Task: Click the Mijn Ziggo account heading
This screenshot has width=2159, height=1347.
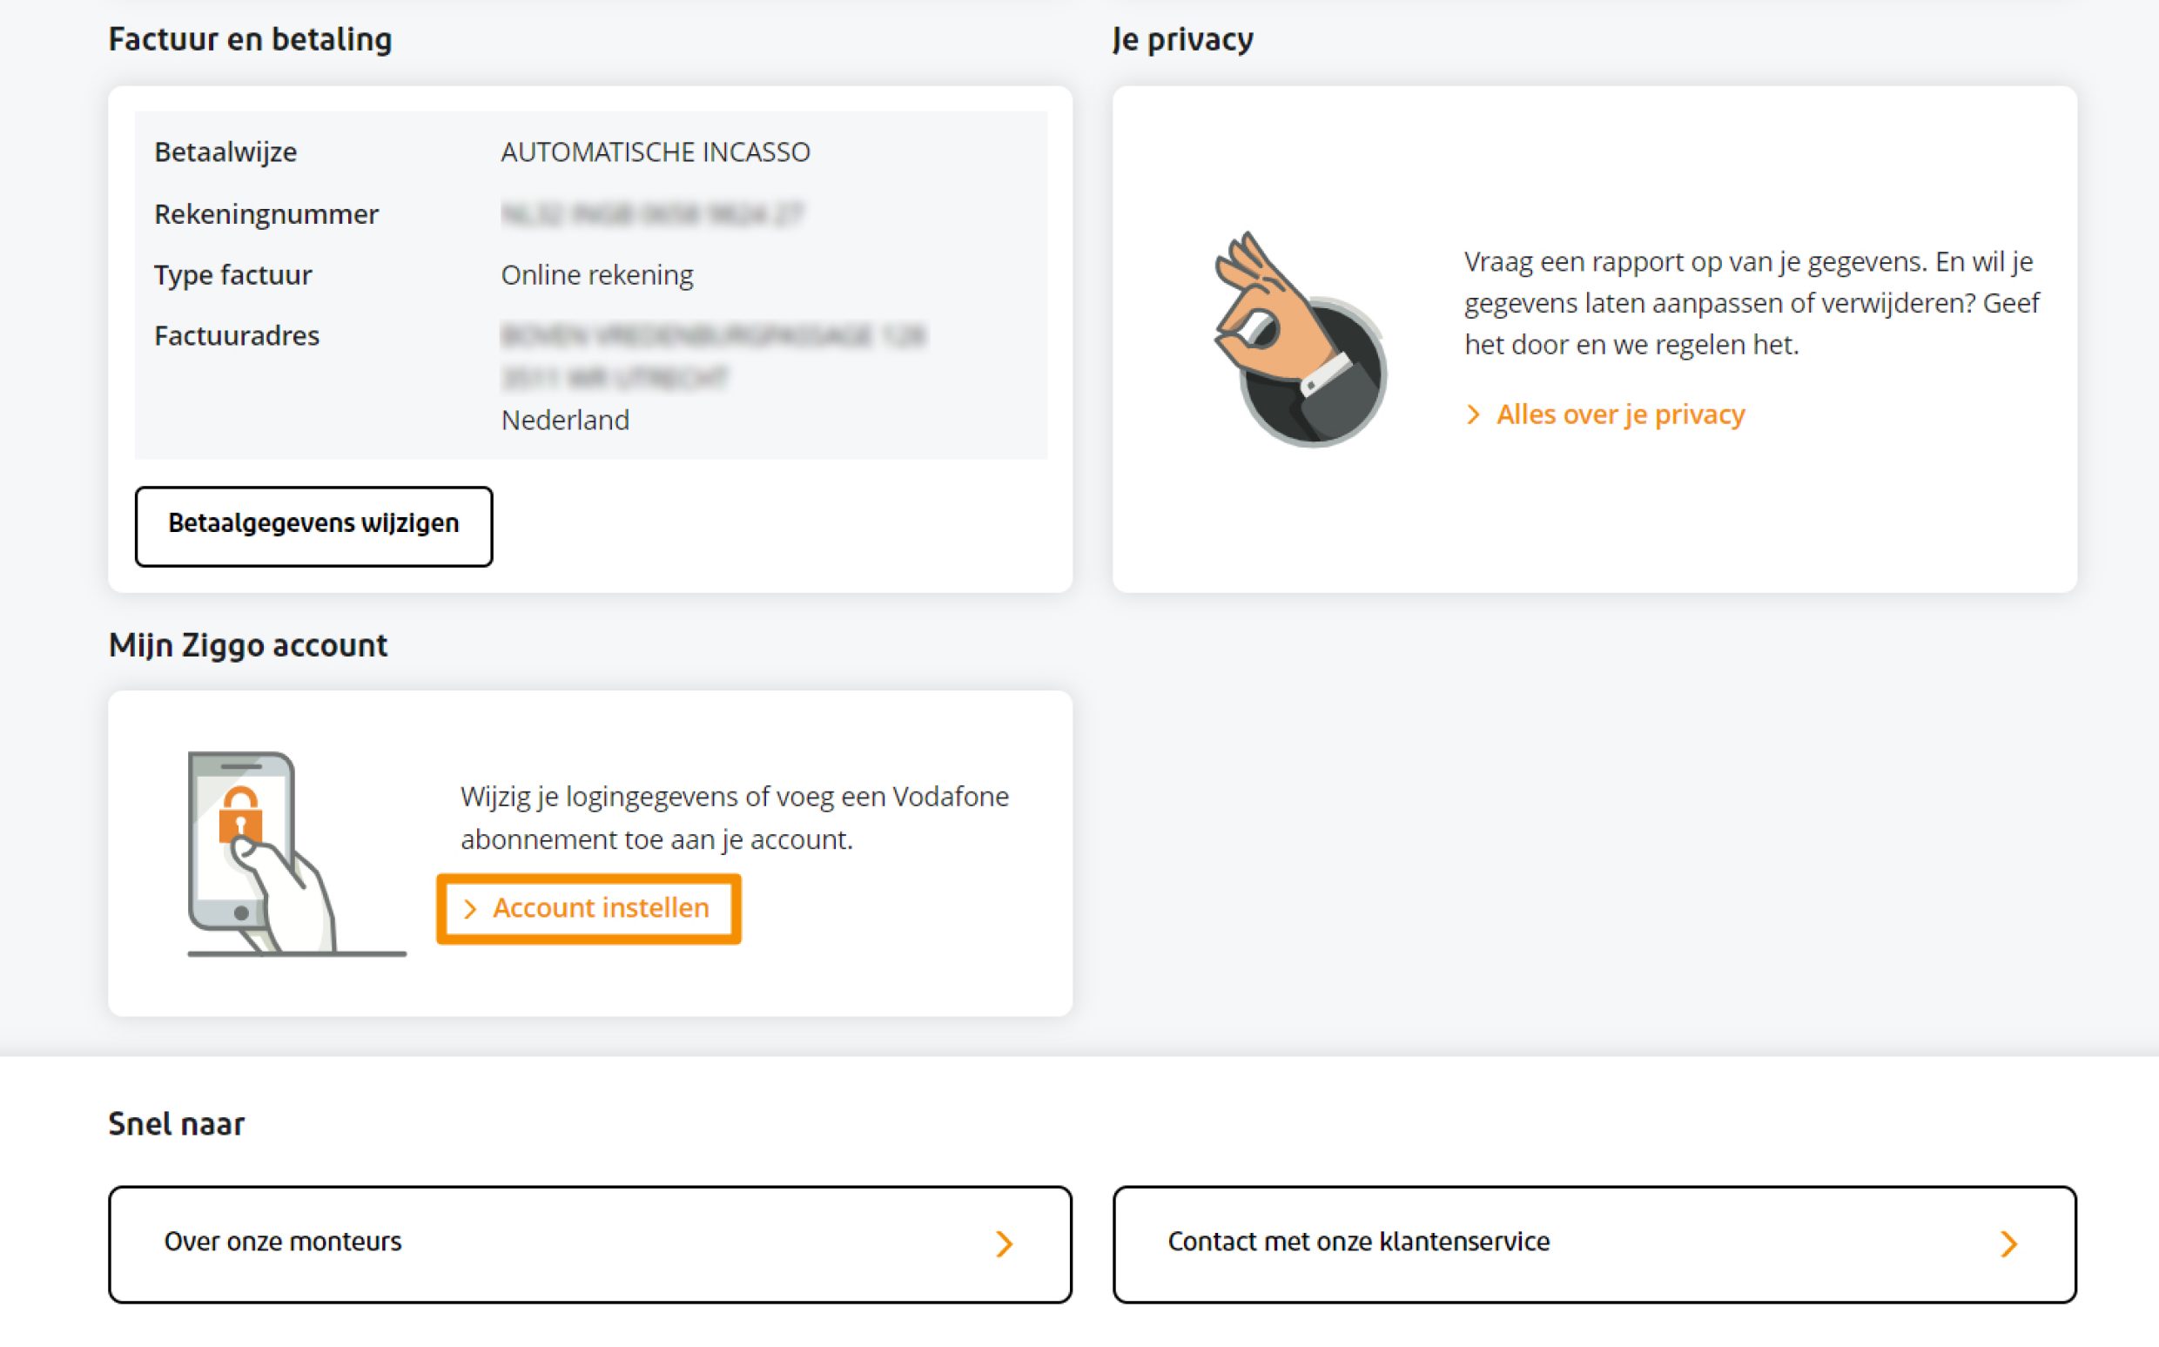Action: (x=247, y=644)
